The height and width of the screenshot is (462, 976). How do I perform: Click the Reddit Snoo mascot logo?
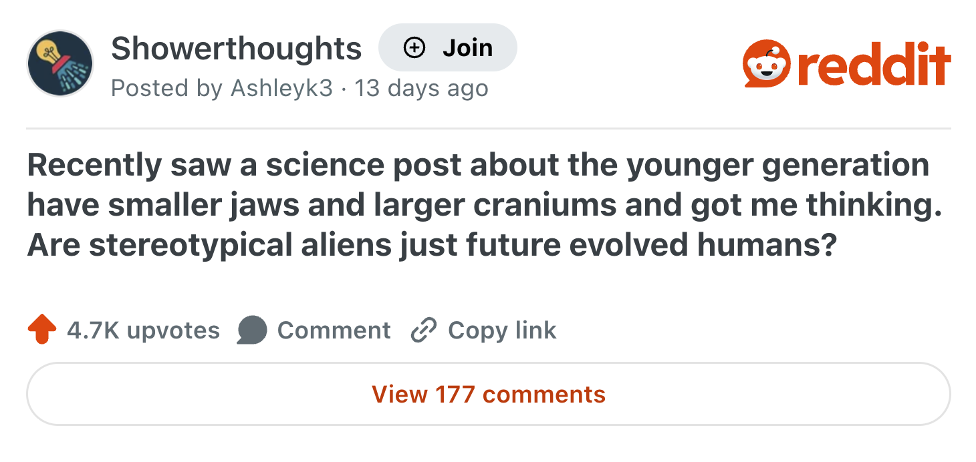[767, 65]
